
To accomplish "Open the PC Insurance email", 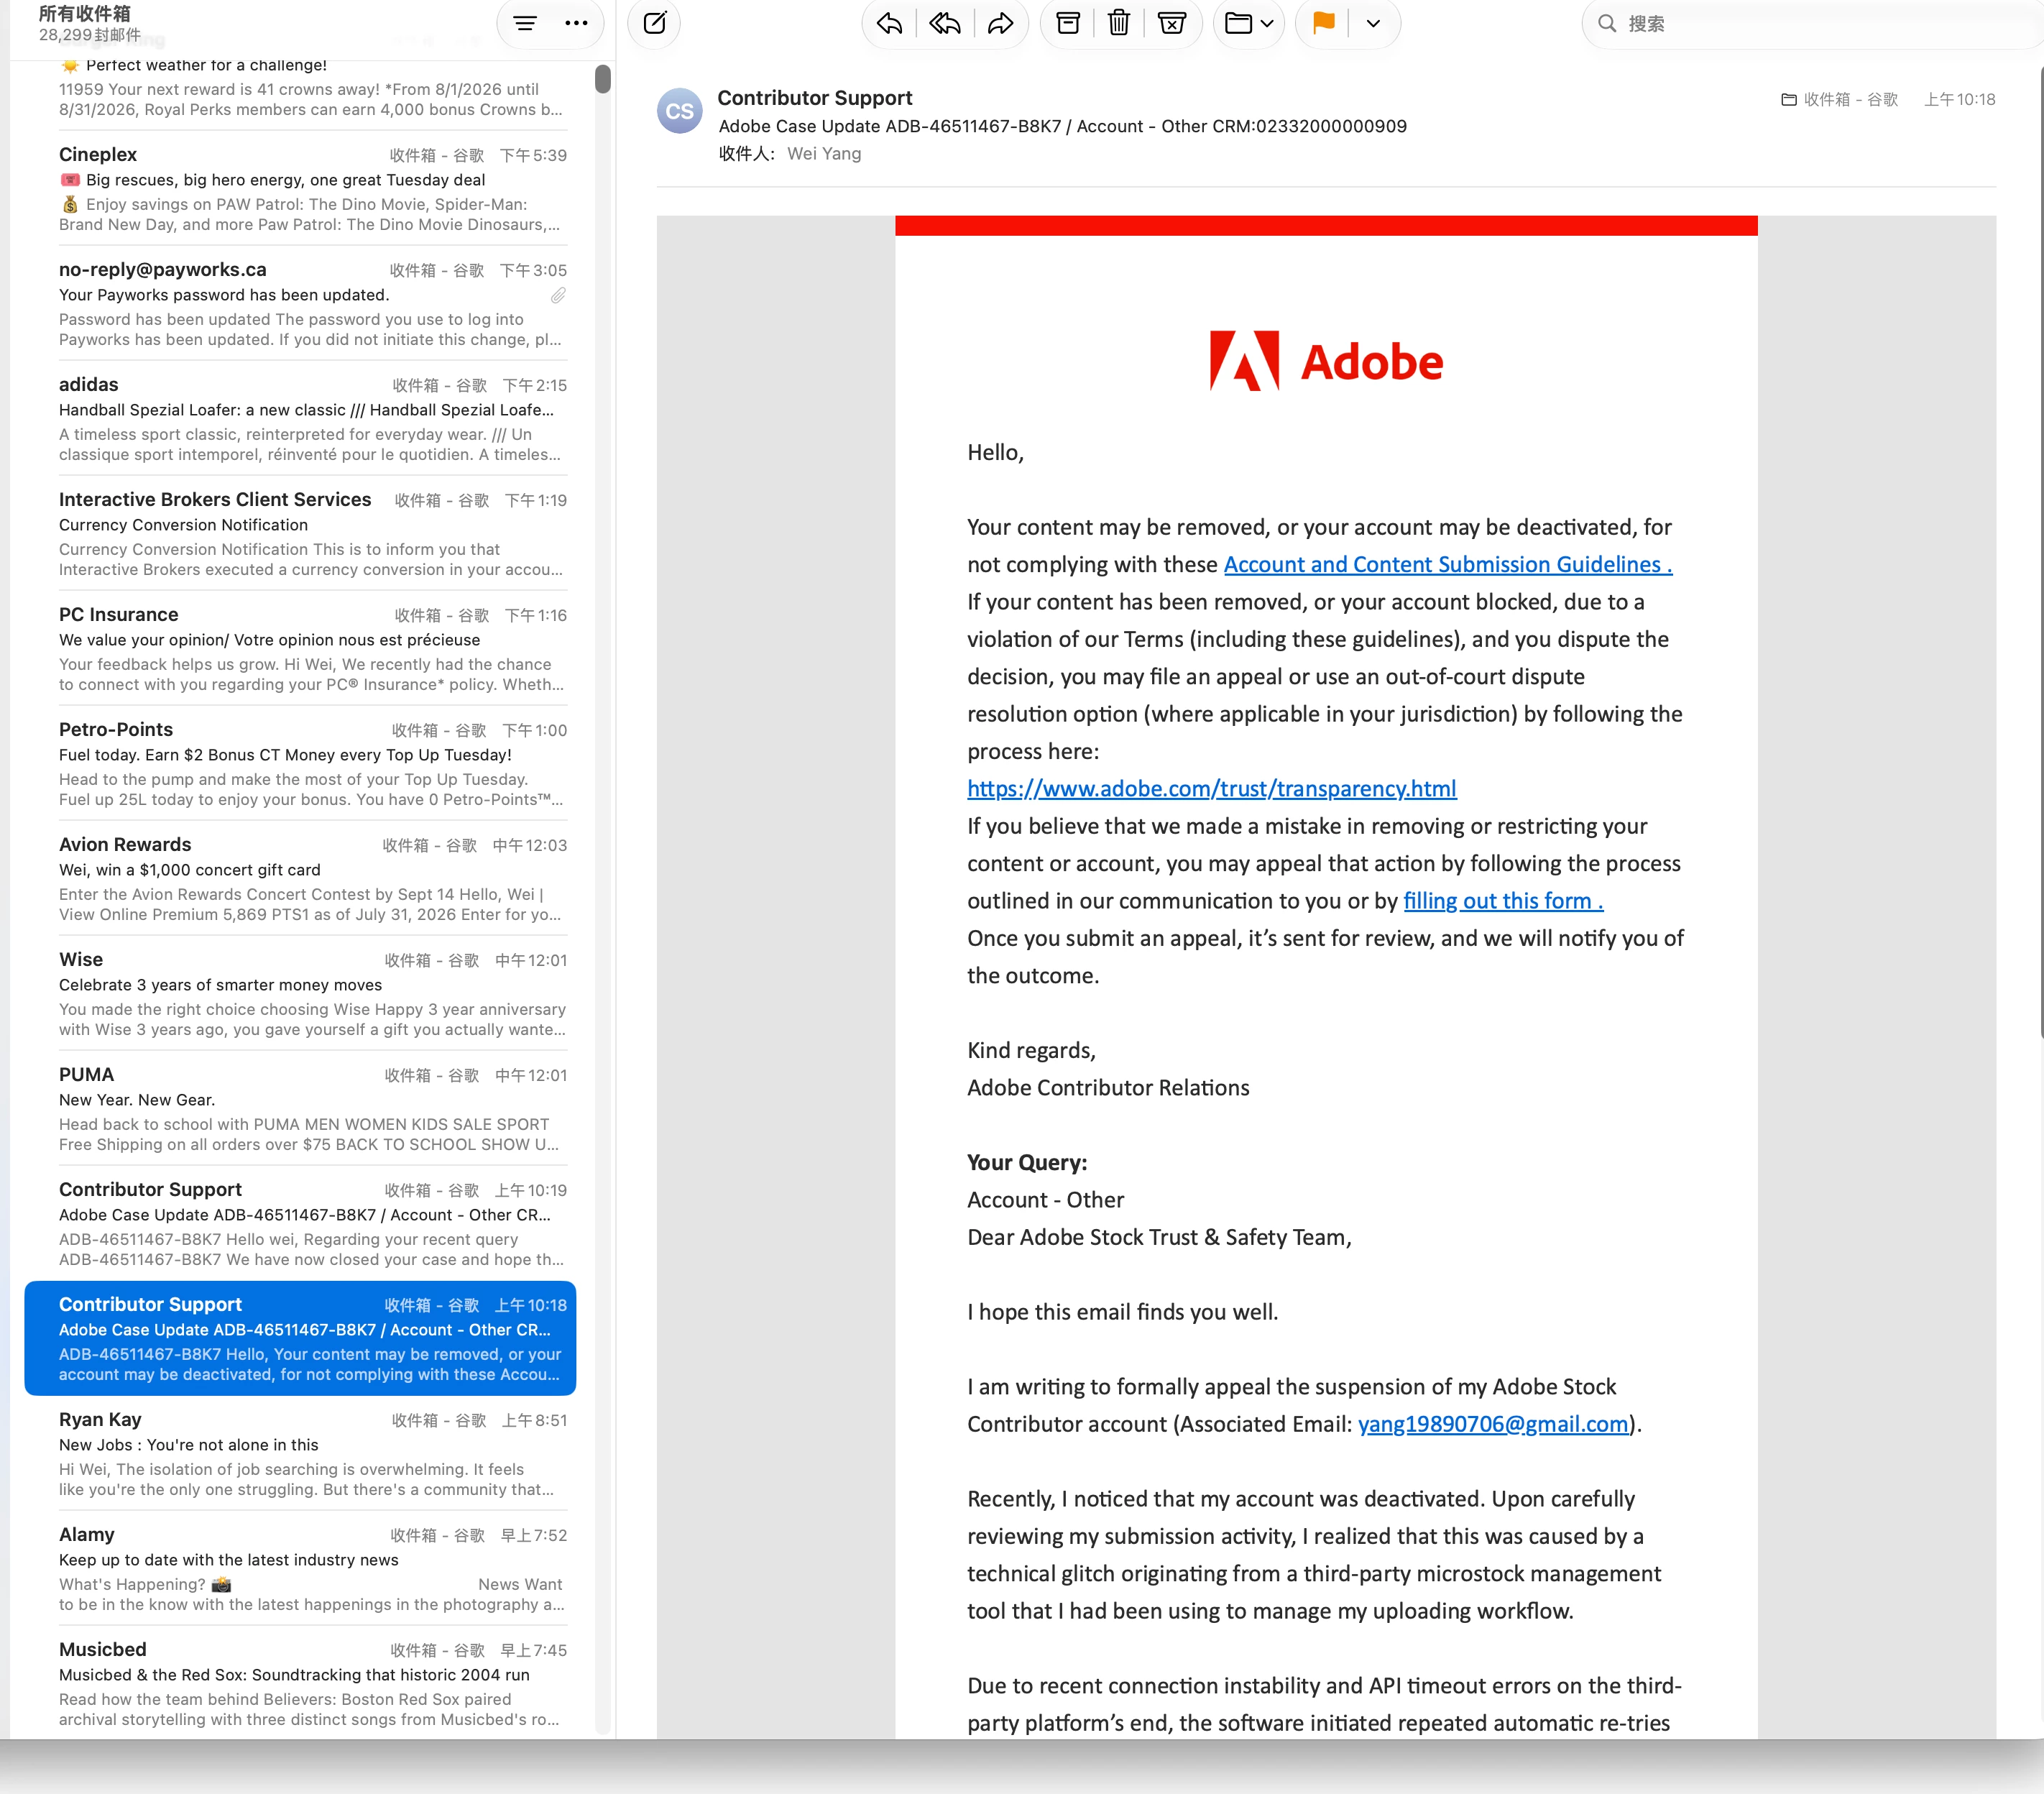I will pyautogui.click(x=312, y=649).
